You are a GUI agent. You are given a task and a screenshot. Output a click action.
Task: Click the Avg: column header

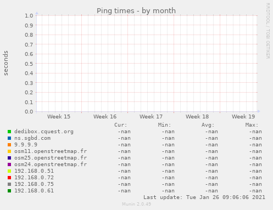(208, 125)
